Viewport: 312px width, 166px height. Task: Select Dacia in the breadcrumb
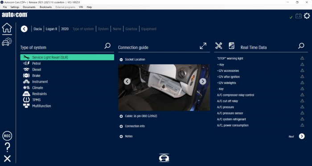click(37, 29)
